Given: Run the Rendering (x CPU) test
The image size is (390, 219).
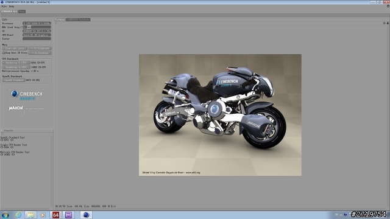Looking at the screenshot, I should click(x=16, y=68).
